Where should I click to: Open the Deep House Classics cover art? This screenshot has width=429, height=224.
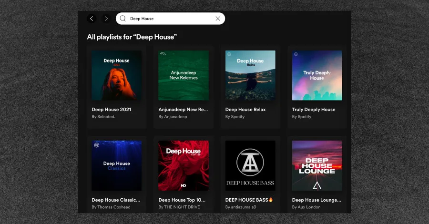[x=117, y=165]
